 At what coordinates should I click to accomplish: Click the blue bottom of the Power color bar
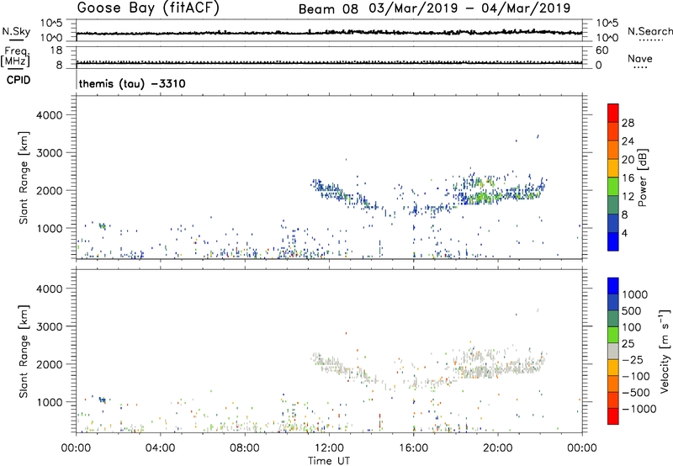[613, 241]
